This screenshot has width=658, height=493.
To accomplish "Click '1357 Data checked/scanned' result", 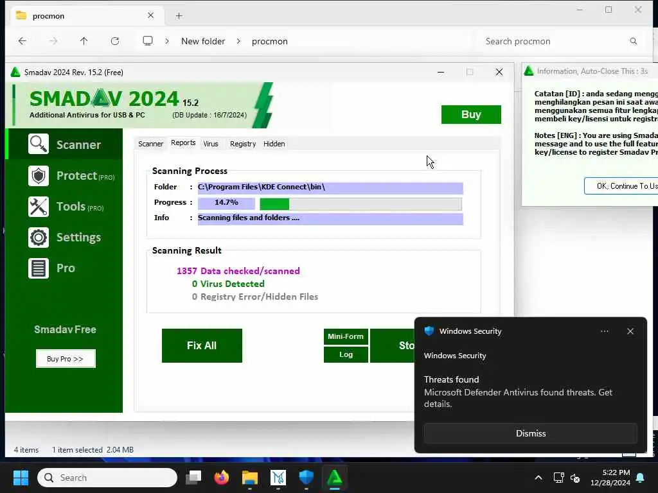I will click(x=238, y=271).
